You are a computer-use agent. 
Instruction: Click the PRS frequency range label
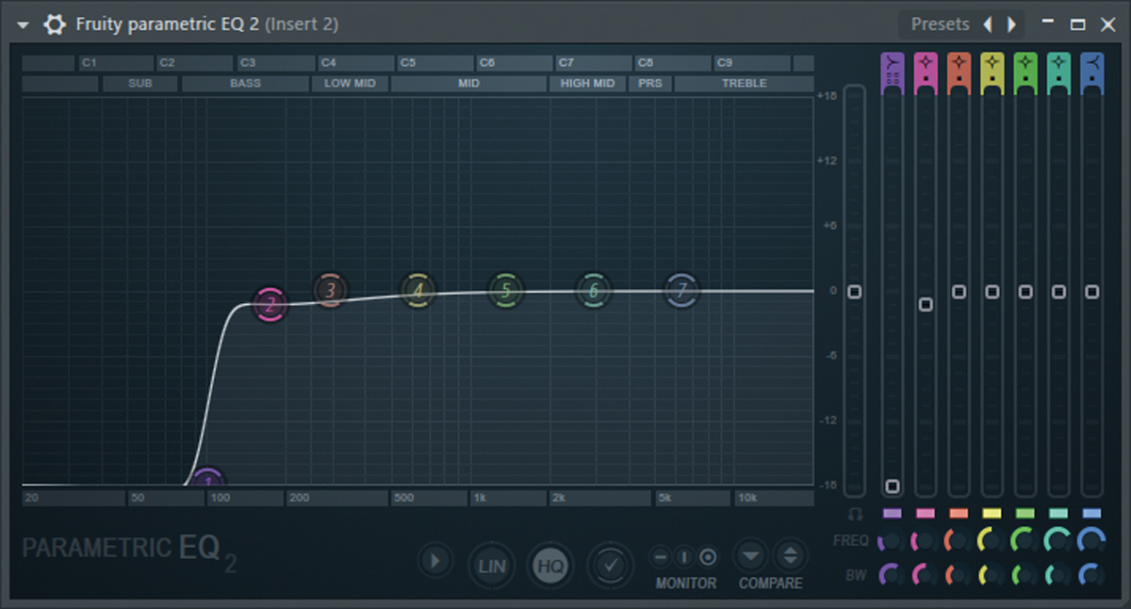tap(650, 84)
